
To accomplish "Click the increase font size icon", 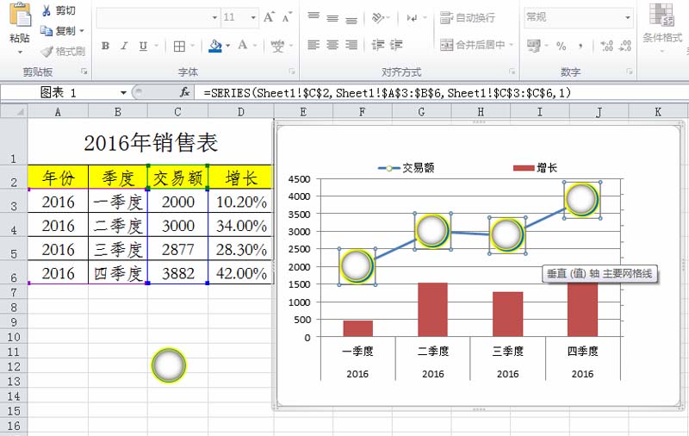I will click(270, 16).
